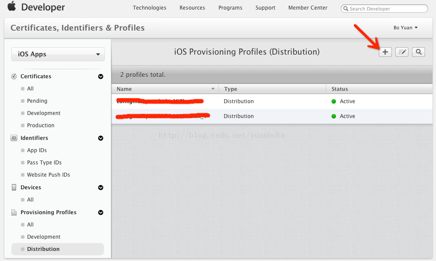Open the iOS Apps platform dropdown
This screenshot has height=261, width=436.
click(58, 54)
